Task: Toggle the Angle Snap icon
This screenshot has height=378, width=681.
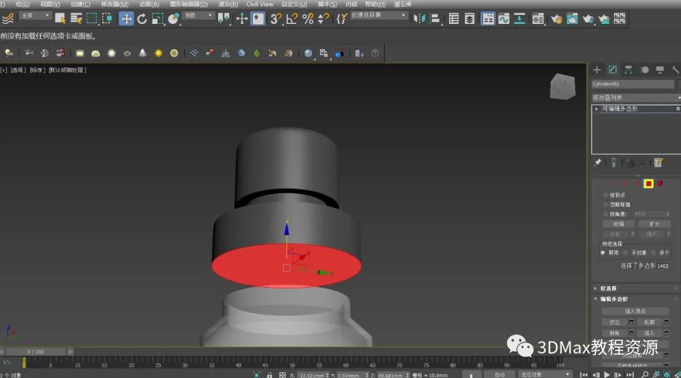Action: 292,19
